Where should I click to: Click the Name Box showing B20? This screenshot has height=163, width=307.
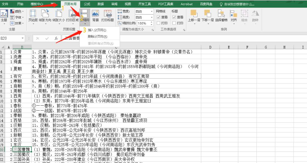[11, 38]
